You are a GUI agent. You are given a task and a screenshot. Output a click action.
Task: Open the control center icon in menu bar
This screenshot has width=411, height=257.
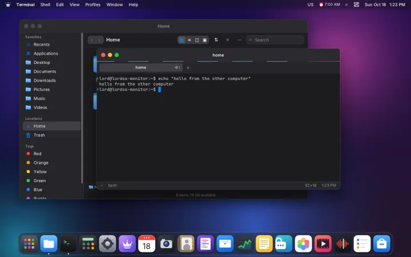356,5
